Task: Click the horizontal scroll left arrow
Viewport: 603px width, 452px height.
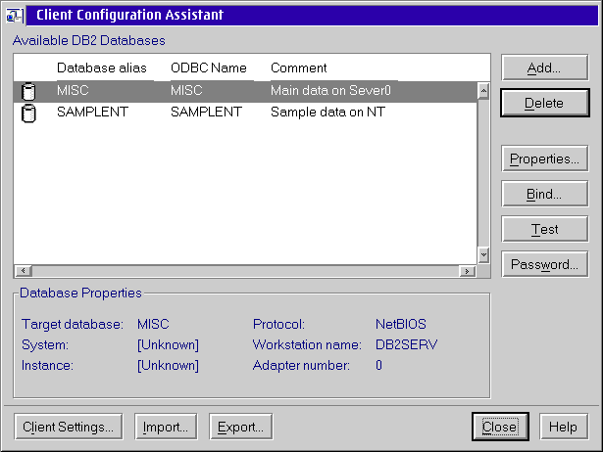Action: (24, 271)
